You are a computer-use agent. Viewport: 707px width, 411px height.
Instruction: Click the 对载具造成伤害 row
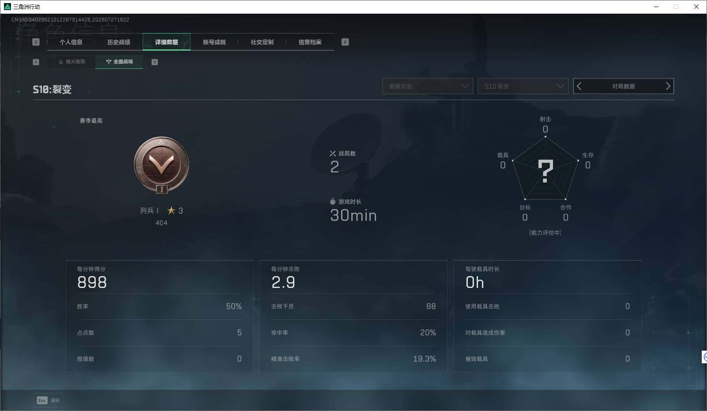(547, 333)
